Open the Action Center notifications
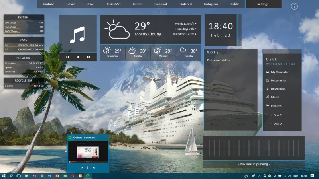The image size is (319, 179). 312,176
